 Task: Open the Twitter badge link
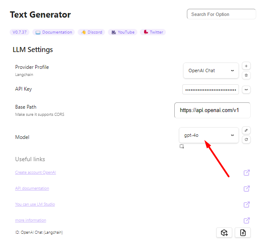153,32
